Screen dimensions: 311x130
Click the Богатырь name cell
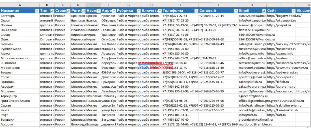click(x=20, y=16)
